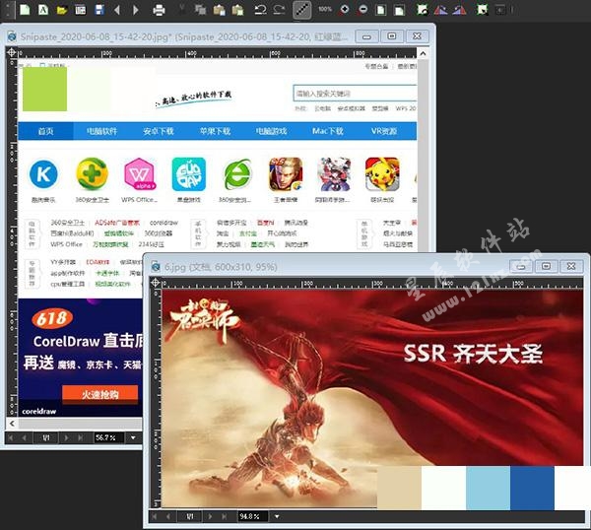Minimize the Snipaste document window
Image resolution: width=591 pixels, height=530 pixels.
coord(366,36)
